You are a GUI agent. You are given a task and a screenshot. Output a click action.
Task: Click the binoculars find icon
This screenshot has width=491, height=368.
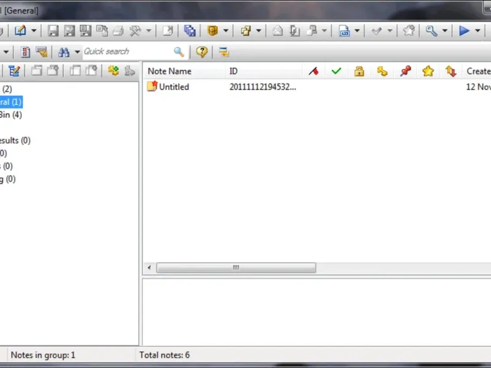[64, 52]
